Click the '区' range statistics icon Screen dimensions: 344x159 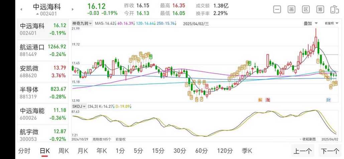(306, 9)
